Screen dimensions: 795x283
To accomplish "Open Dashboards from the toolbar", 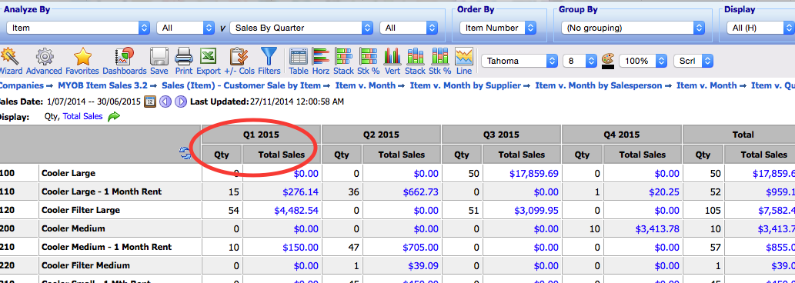I will [124, 62].
